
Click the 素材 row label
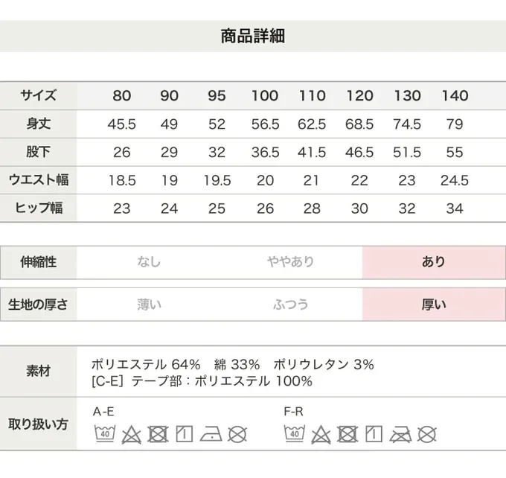[x=38, y=372]
